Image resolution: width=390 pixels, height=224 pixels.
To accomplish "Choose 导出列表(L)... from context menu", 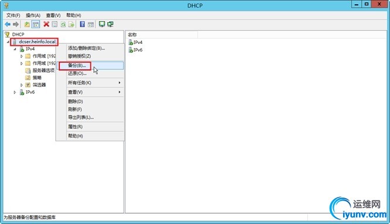I will point(90,117).
